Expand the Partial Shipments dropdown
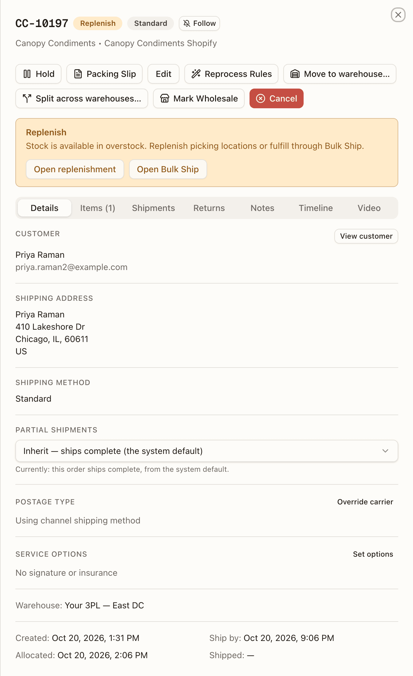The width and height of the screenshot is (413, 676). [x=207, y=451]
